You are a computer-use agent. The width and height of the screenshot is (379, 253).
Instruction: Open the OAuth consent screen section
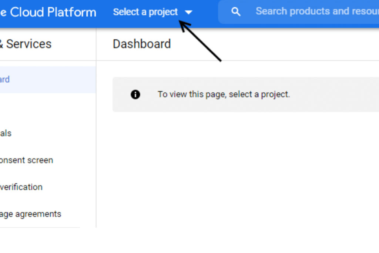26,160
